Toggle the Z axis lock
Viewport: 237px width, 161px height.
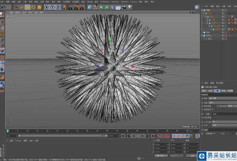coord(58,7)
